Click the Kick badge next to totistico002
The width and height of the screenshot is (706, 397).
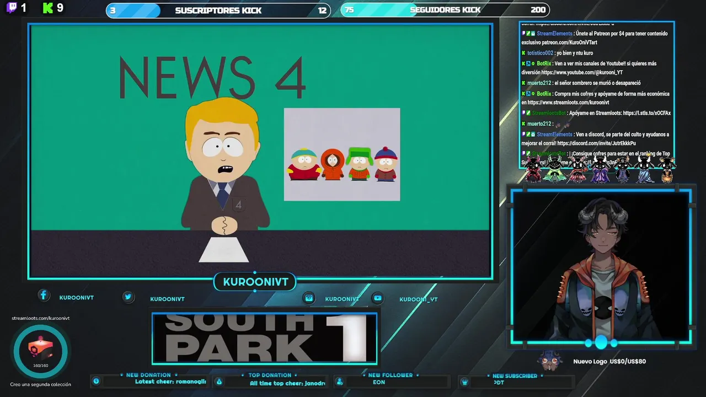tap(523, 53)
